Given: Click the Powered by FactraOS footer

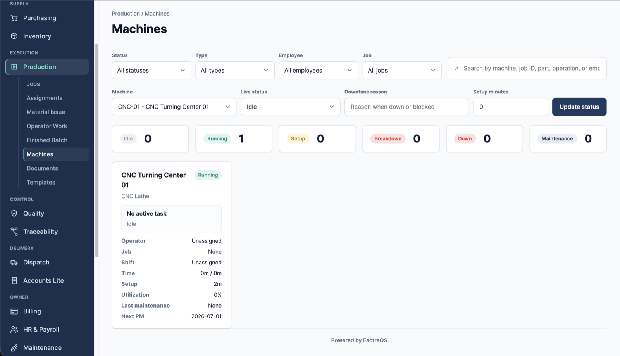Looking at the screenshot, I should (359, 340).
